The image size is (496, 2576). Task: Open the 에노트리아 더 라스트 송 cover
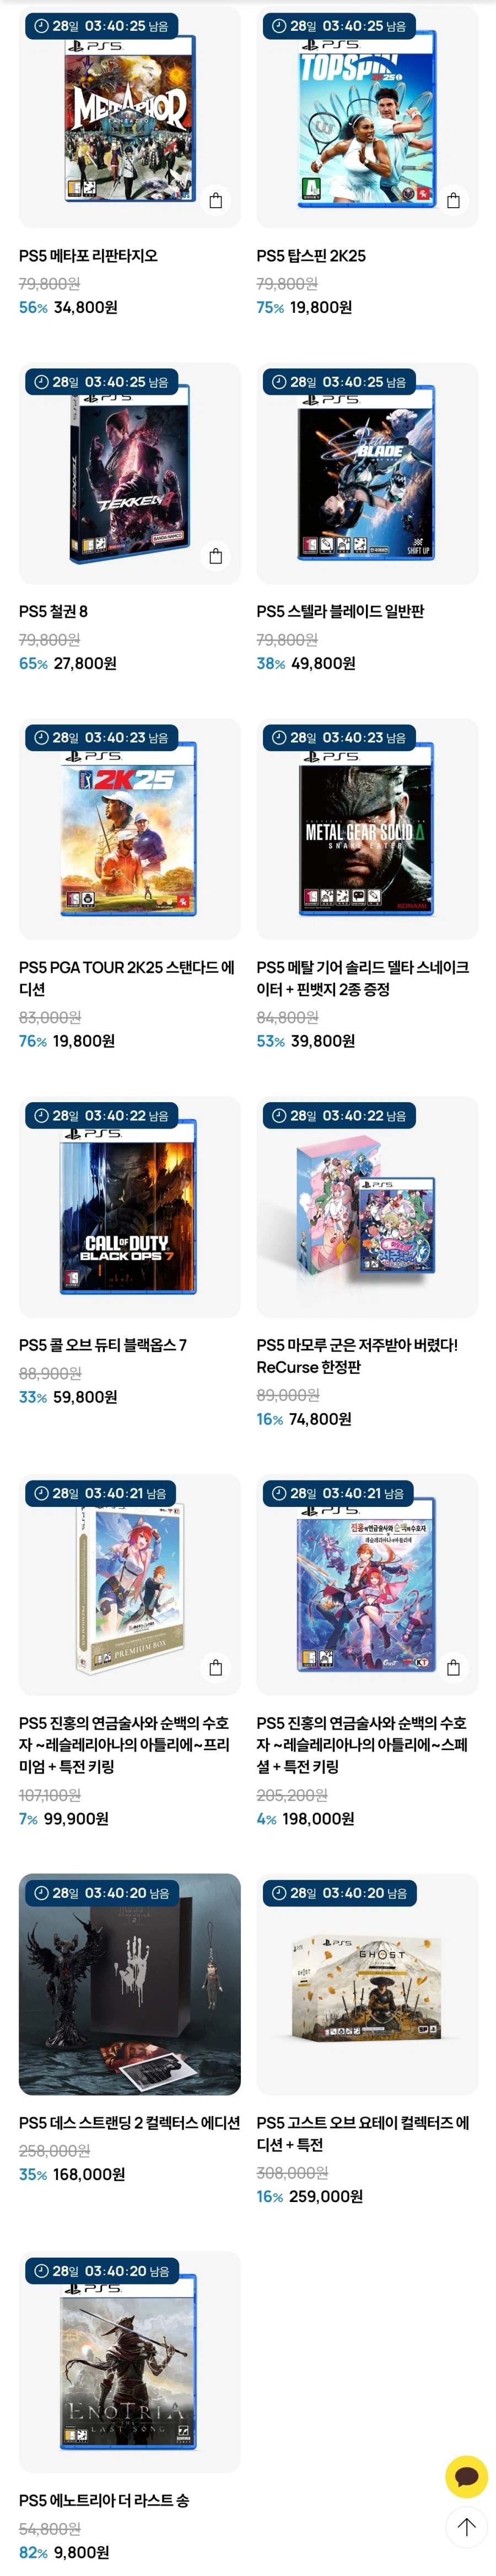point(130,2362)
